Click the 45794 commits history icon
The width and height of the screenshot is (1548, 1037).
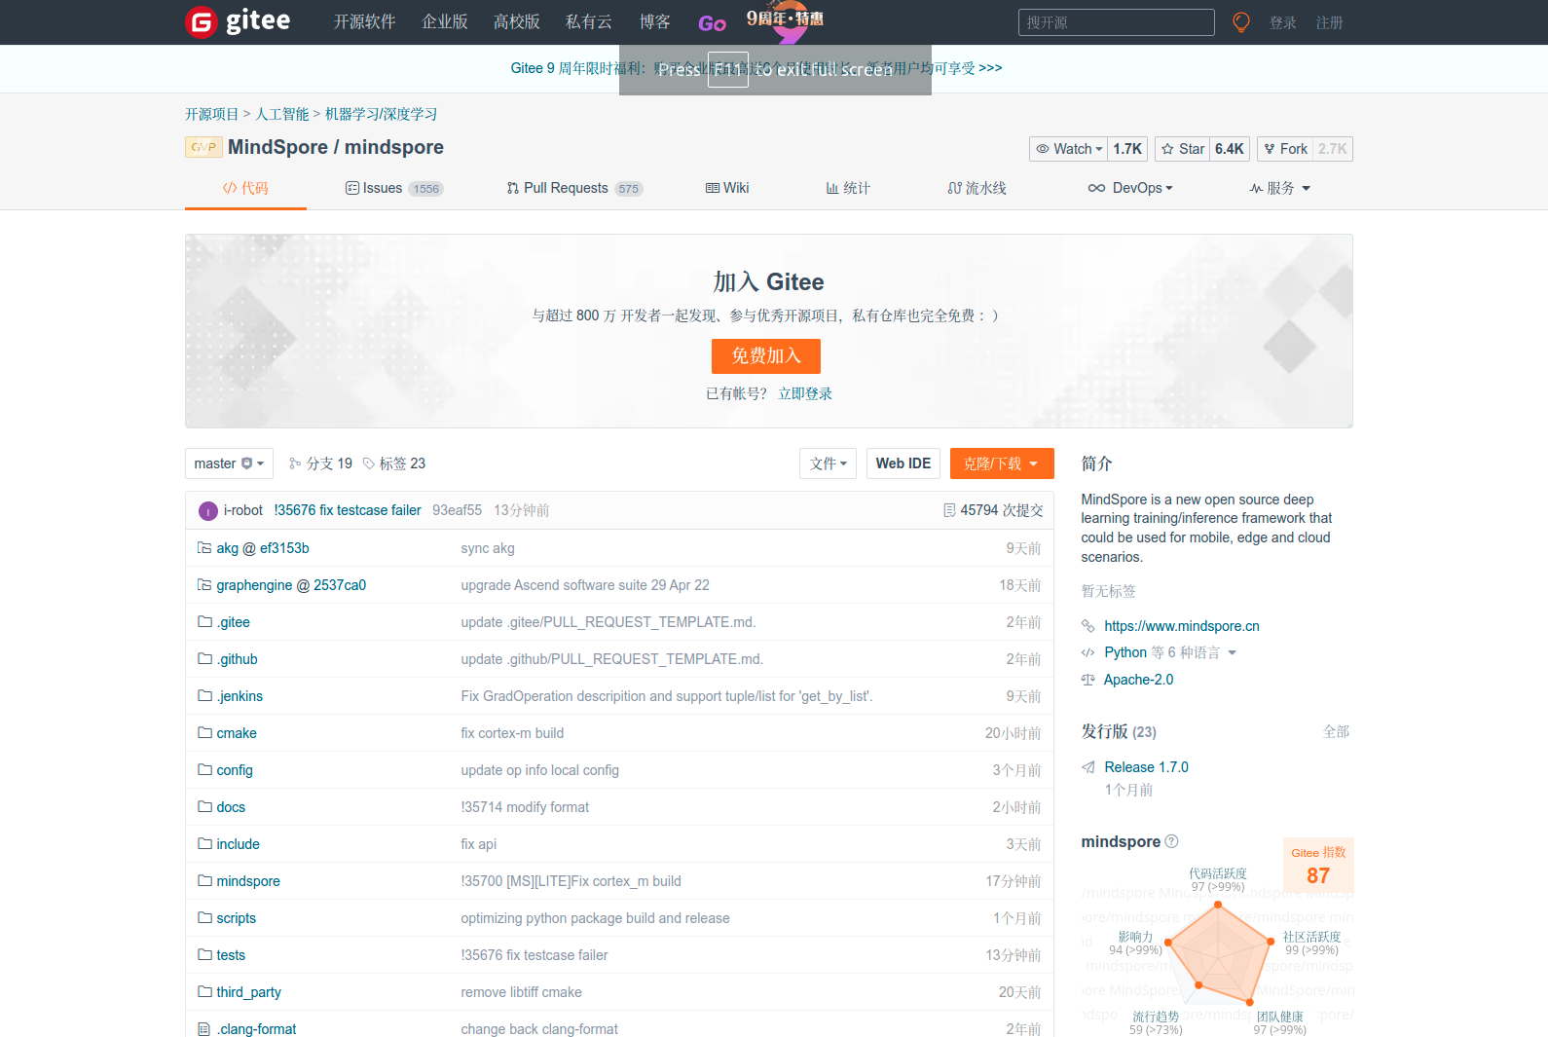(949, 510)
